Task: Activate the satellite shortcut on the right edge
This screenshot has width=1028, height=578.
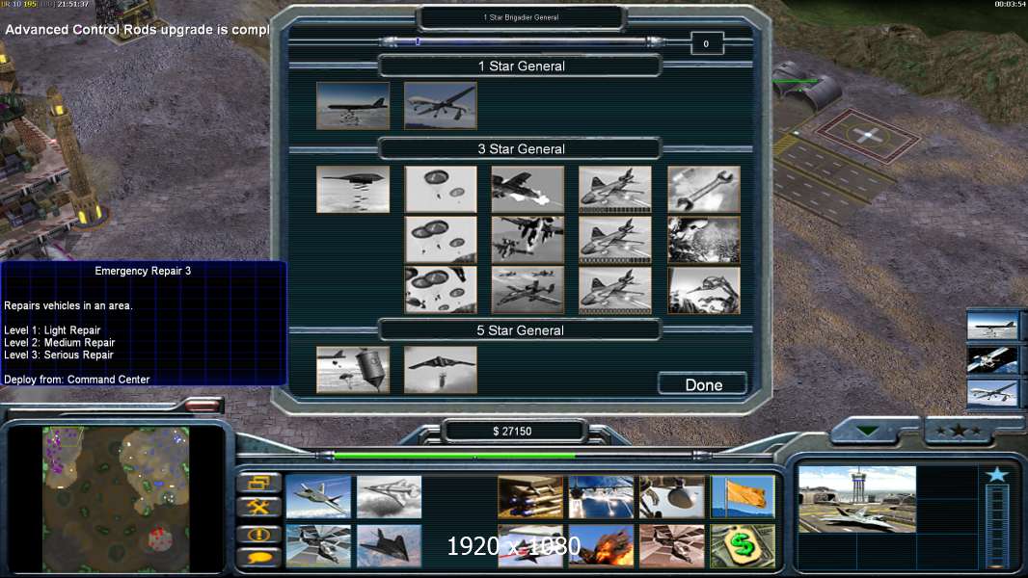Action: point(992,359)
